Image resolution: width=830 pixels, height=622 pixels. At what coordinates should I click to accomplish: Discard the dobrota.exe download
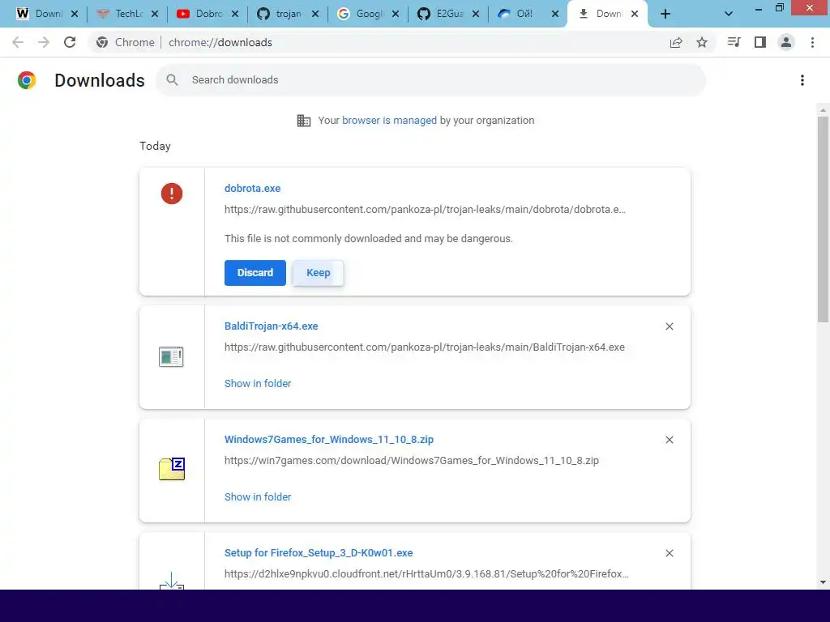click(255, 272)
